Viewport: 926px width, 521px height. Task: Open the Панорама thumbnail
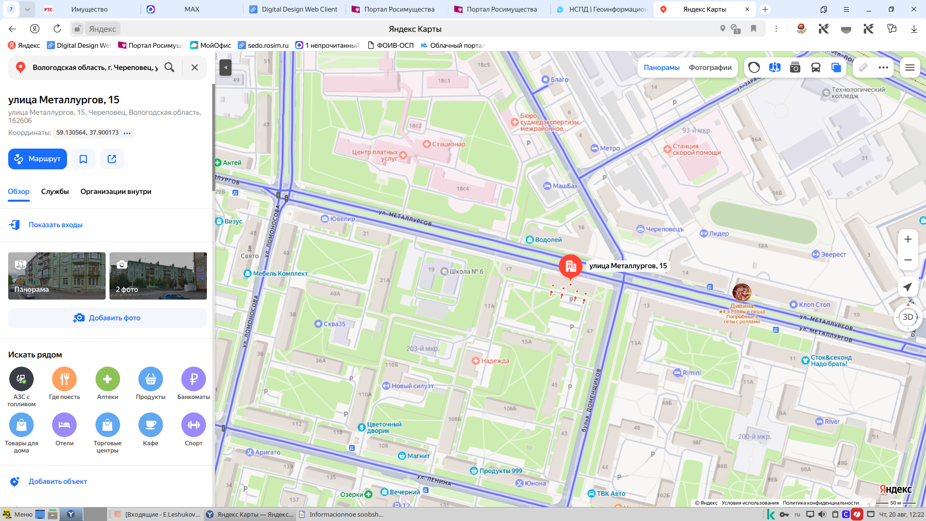point(57,276)
